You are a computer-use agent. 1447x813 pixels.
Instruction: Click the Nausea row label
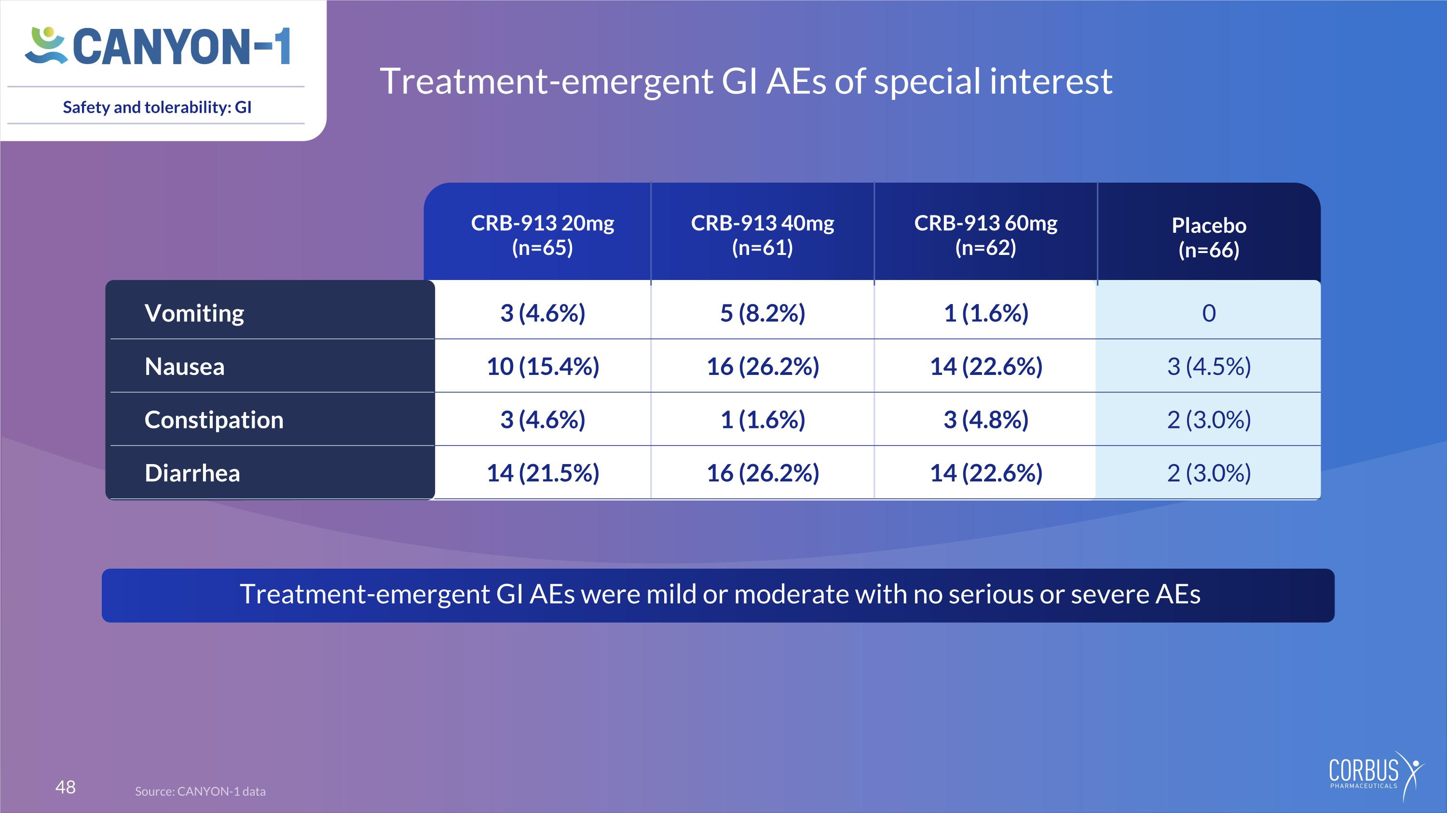pos(184,366)
